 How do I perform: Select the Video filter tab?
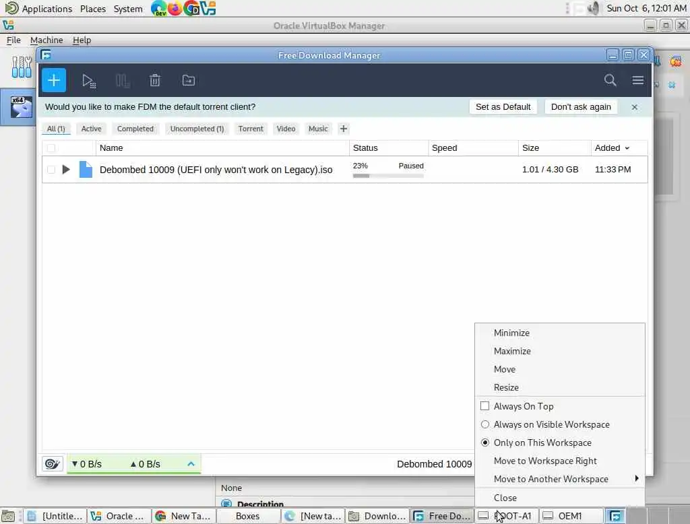pyautogui.click(x=286, y=129)
